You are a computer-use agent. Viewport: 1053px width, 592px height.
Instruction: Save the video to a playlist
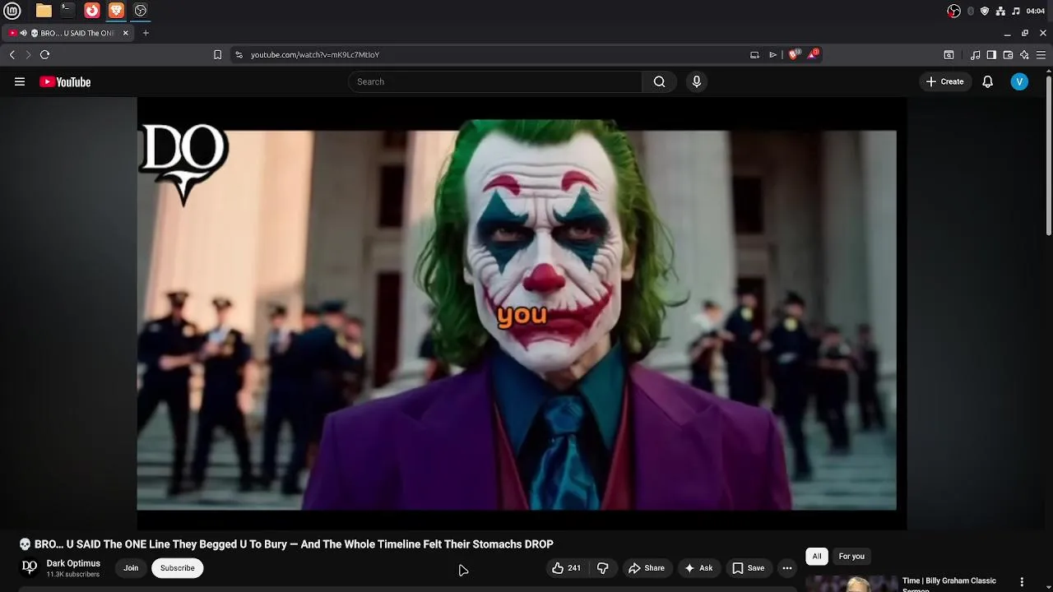[749, 568]
